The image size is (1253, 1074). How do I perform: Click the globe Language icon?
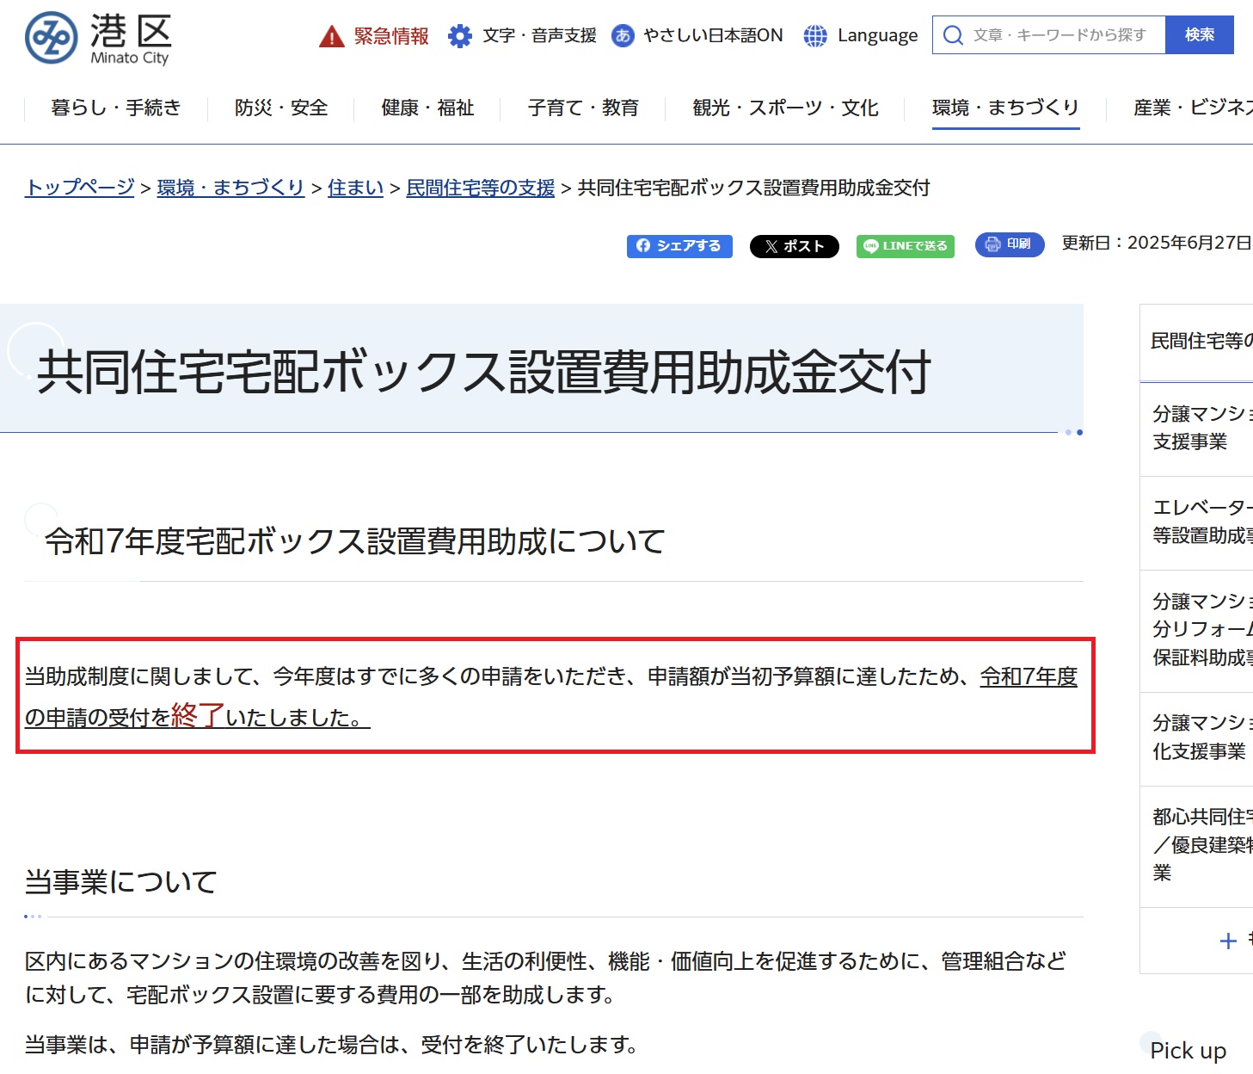[x=814, y=36]
